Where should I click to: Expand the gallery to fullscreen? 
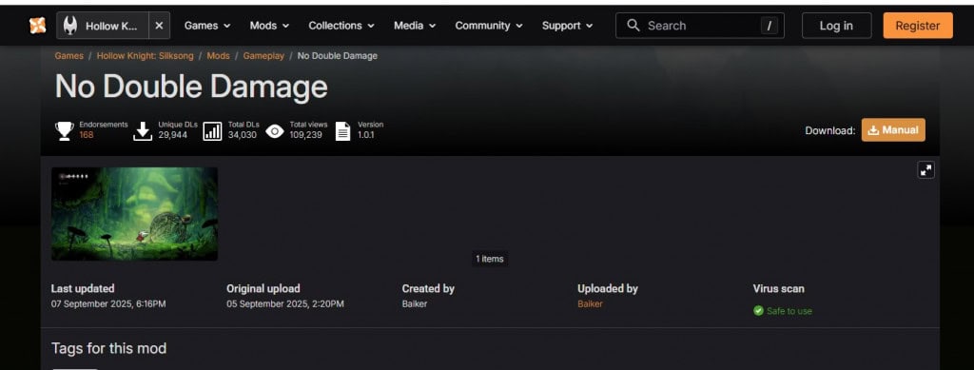pos(926,170)
